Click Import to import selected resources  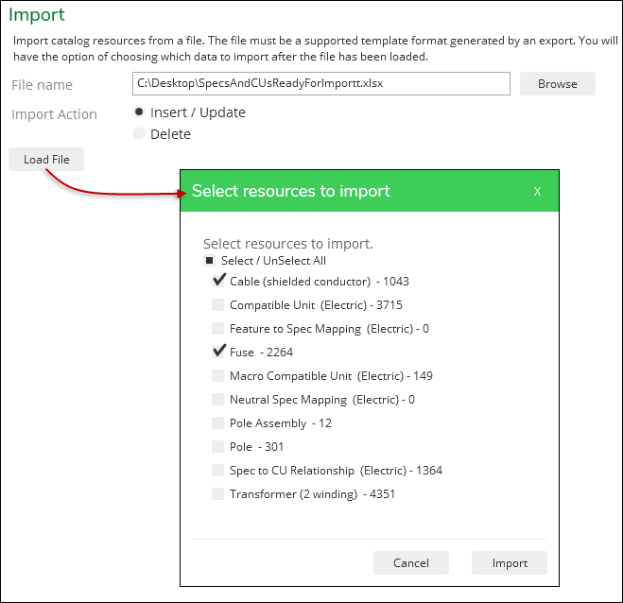click(510, 563)
